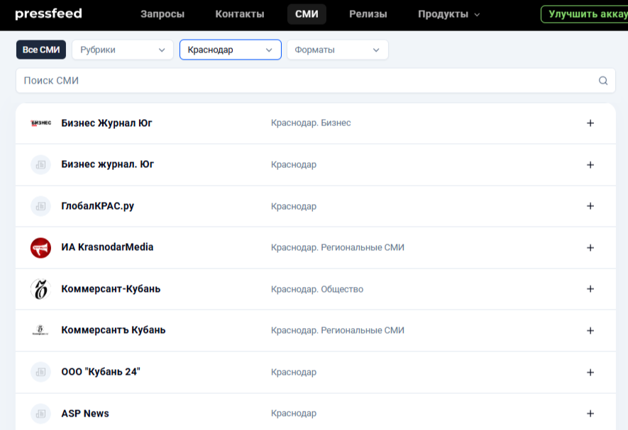Click the ИА KrasnodarMedia red logo
Image resolution: width=628 pixels, height=430 pixels.
pos(41,248)
